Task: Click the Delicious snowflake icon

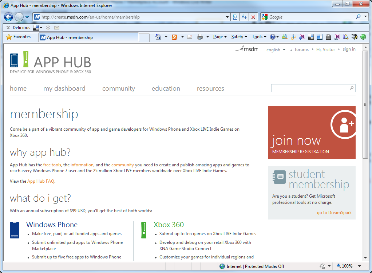Action: point(48,28)
